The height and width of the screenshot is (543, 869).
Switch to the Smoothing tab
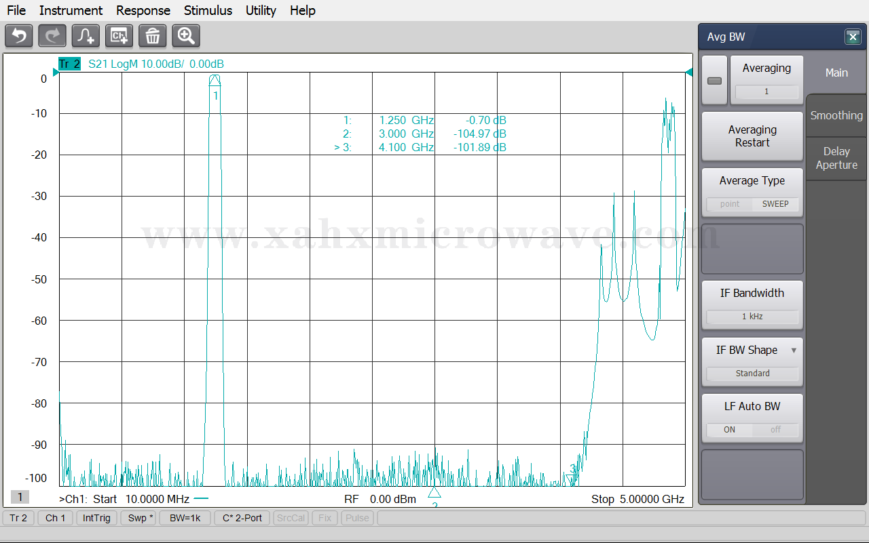click(836, 115)
